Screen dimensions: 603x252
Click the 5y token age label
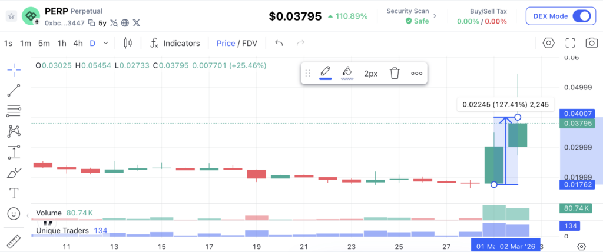[102, 23]
